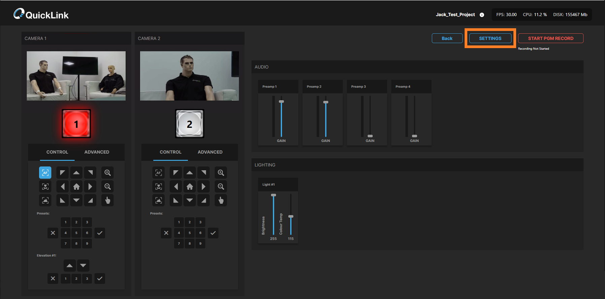This screenshot has height=299, width=605.
Task: Open Camera 2 Advanced tab
Action: point(210,152)
